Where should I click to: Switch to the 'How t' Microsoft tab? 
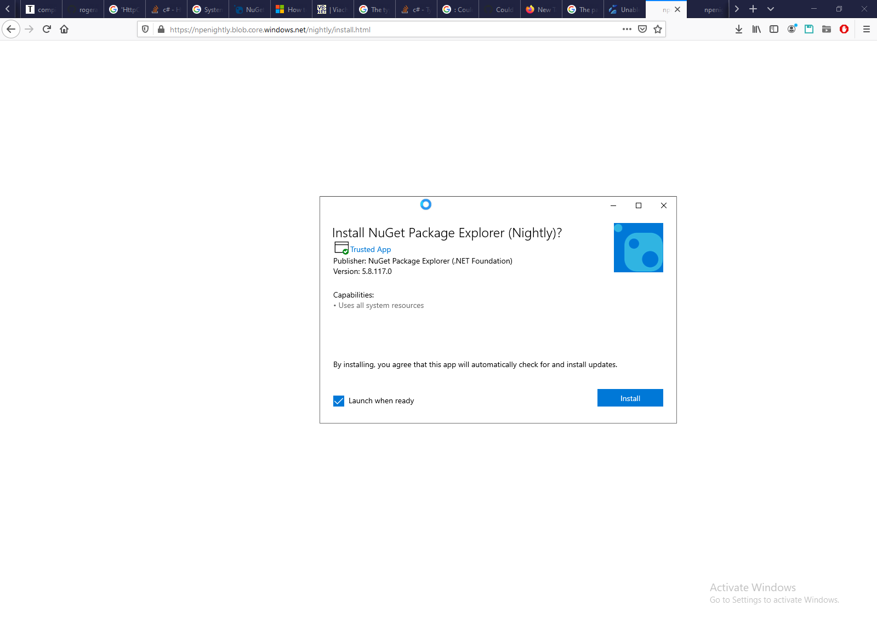coord(291,9)
